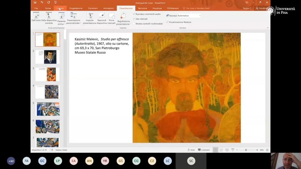301x169 pixels.
Task: Switch to the Transizioni tab
Action: click(x=93, y=8)
